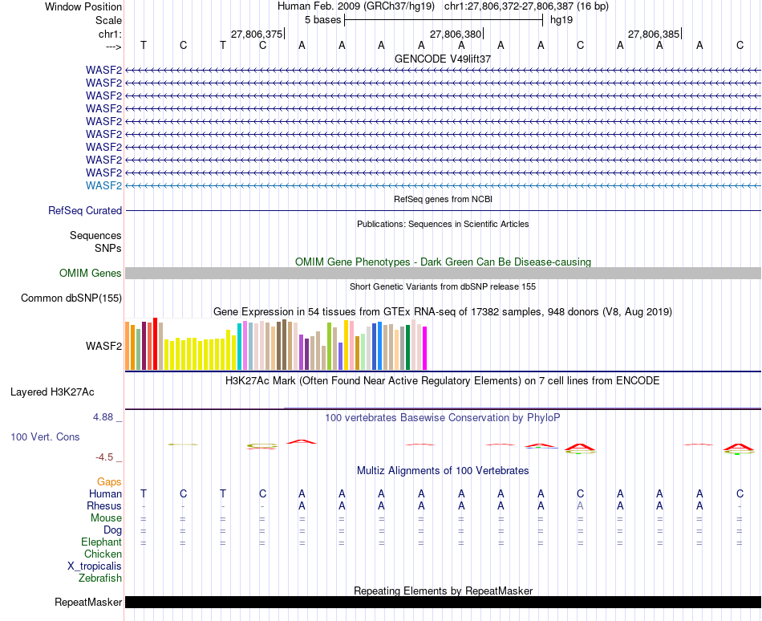Select the Dog alignment row label
The image size is (762, 621).
[x=112, y=530]
